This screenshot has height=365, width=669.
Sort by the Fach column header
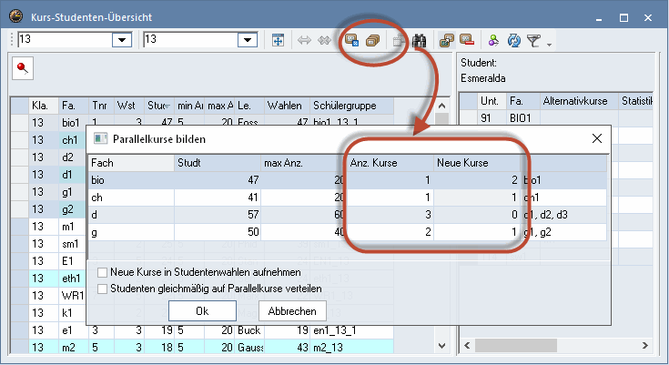pyautogui.click(x=131, y=163)
